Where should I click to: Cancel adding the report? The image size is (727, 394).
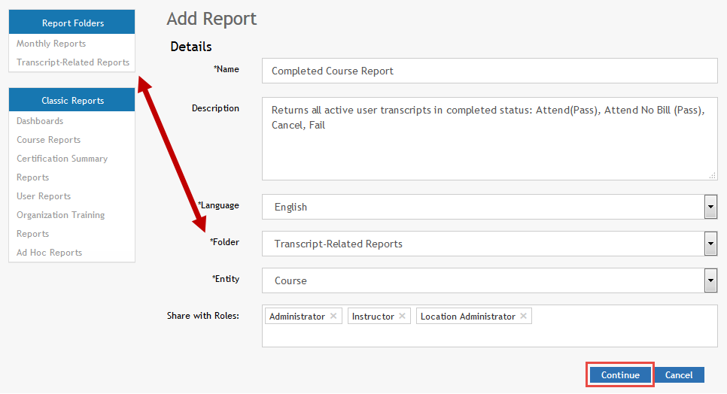pos(679,375)
